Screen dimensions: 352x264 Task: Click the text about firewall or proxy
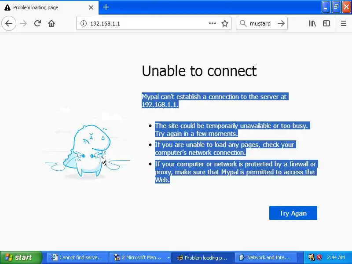point(236,172)
